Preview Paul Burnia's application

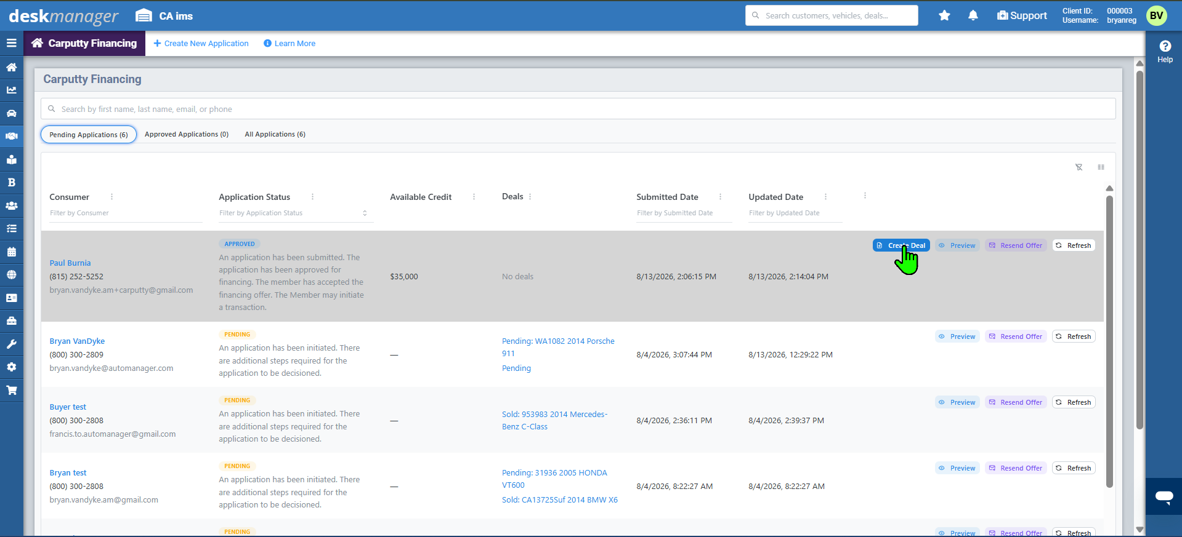click(957, 245)
